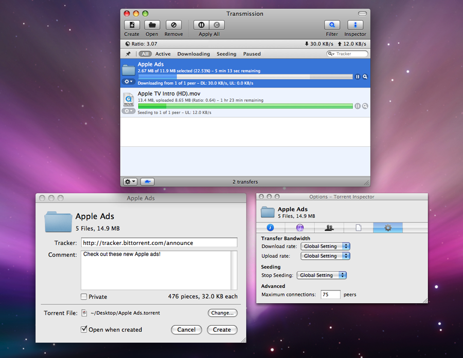Viewport: 463px width, 358px height.
Task: Click the Change... torrent file button
Action: [x=222, y=313]
